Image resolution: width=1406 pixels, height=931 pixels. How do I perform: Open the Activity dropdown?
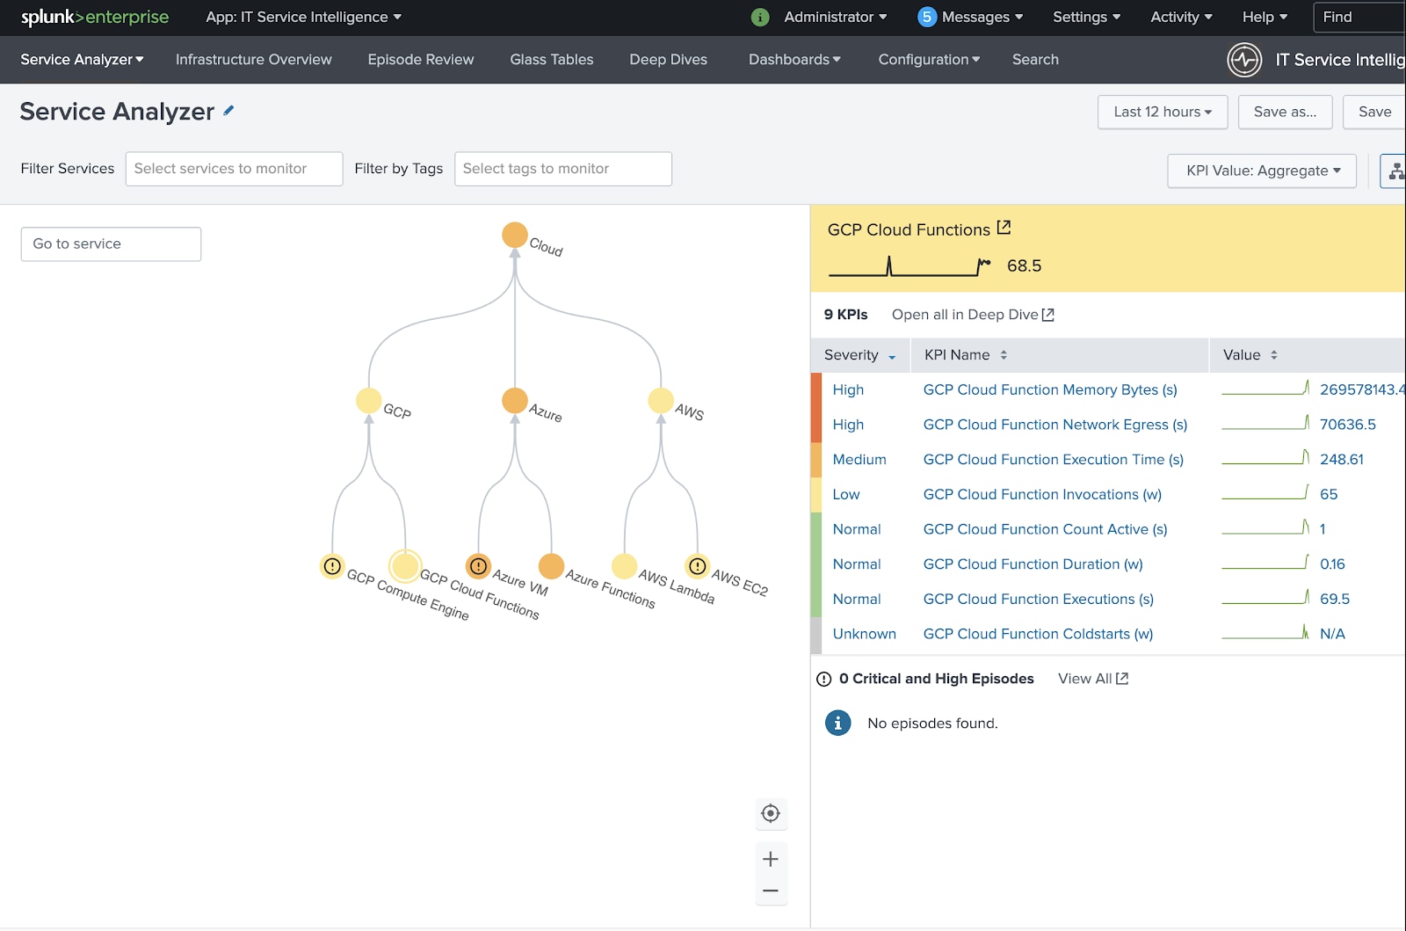point(1181,17)
